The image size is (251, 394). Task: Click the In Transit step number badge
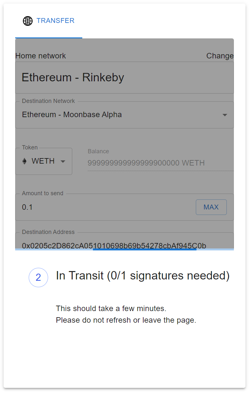pos(38,278)
